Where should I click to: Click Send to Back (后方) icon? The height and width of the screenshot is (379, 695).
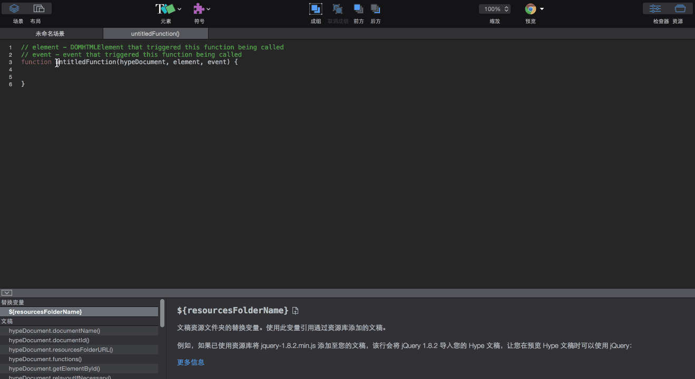tap(375, 9)
